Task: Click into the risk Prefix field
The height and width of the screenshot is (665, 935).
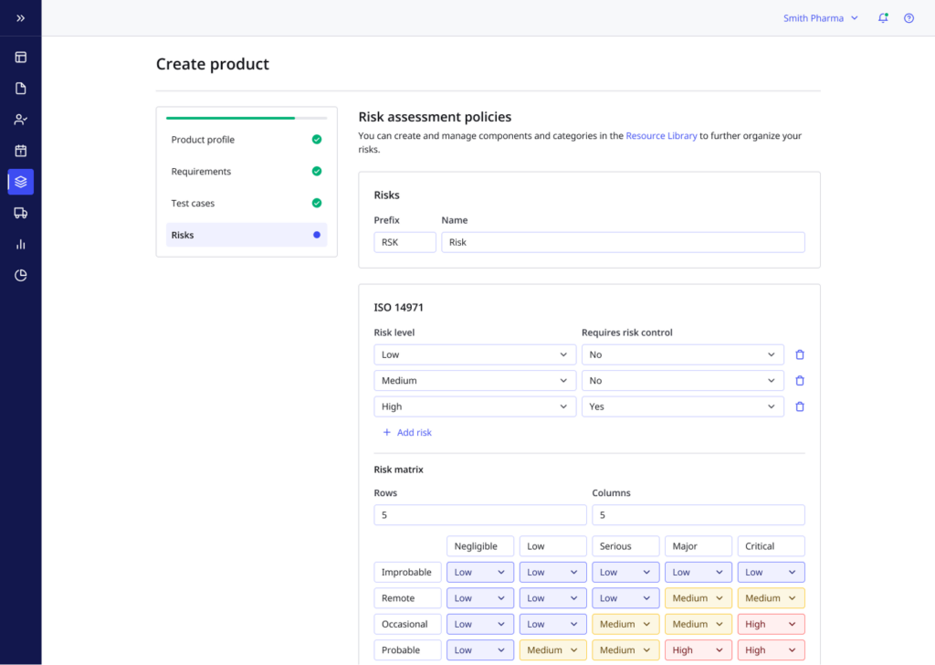Action: [404, 242]
